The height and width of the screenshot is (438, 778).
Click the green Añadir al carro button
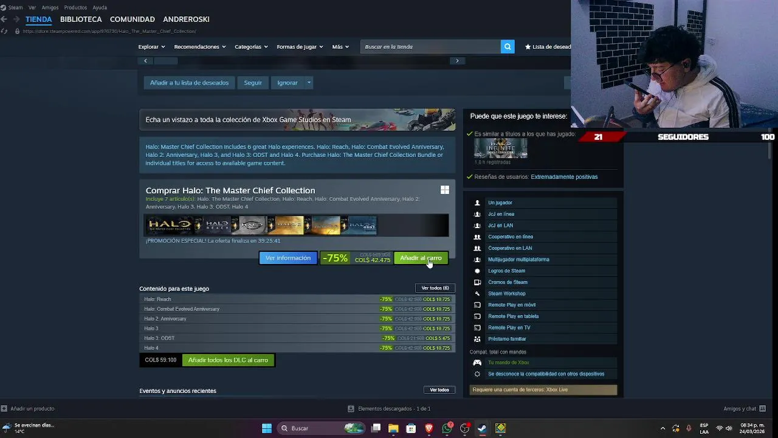pos(421,258)
